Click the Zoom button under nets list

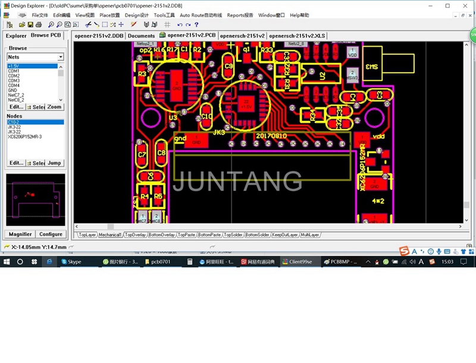(x=54, y=107)
